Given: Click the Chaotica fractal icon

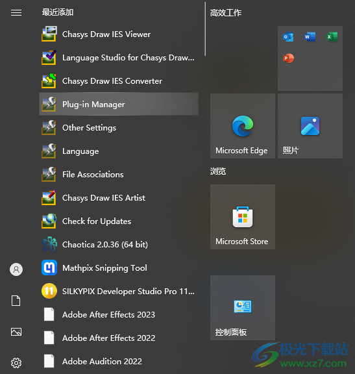Looking at the screenshot, I should (49, 244).
